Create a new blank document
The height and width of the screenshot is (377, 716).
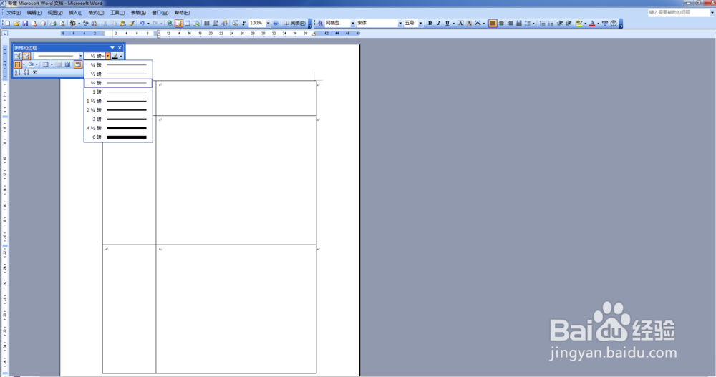[x=7, y=23]
